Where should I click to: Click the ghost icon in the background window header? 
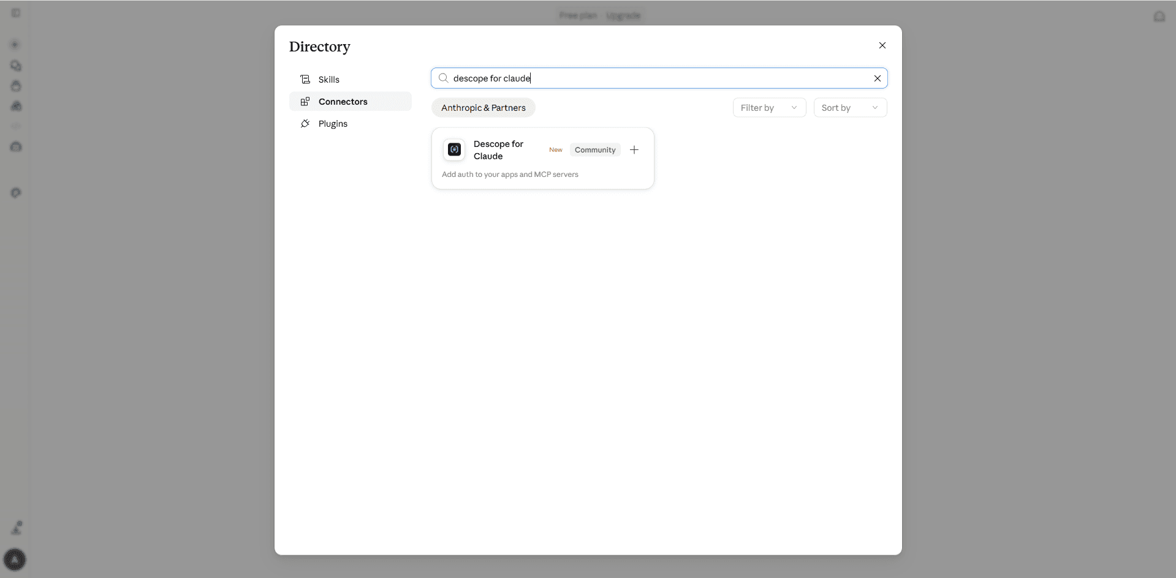tap(1159, 17)
